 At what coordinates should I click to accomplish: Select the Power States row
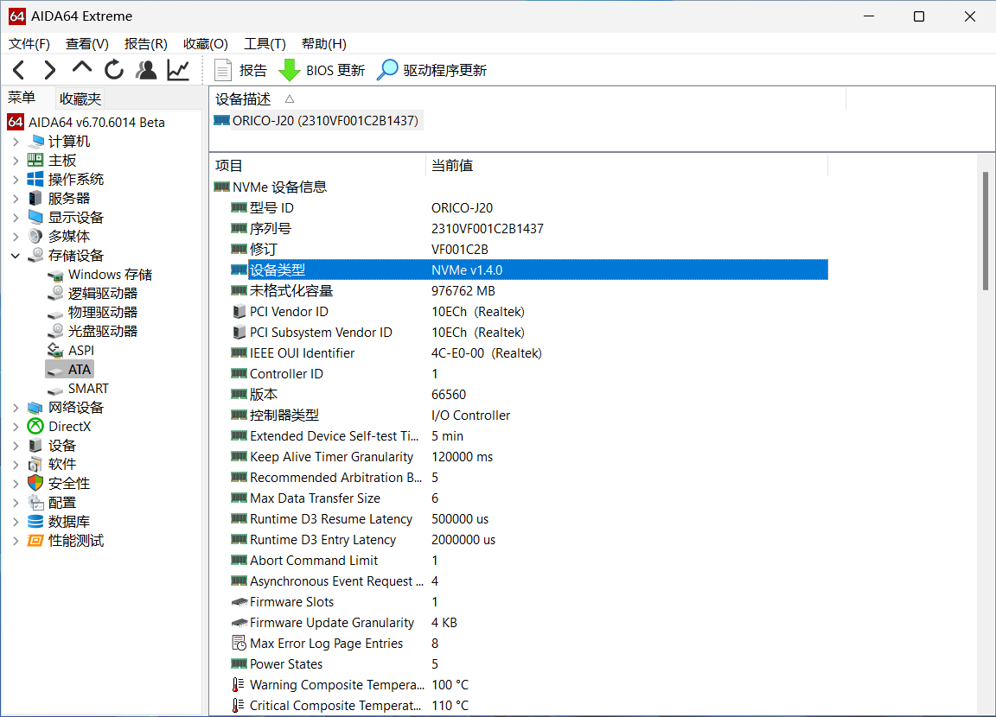(528, 663)
